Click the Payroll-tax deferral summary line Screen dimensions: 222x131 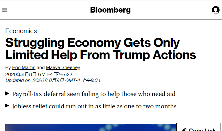click(x=94, y=94)
